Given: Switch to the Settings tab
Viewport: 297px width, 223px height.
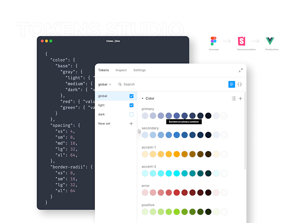Looking at the screenshot, I should point(140,70).
